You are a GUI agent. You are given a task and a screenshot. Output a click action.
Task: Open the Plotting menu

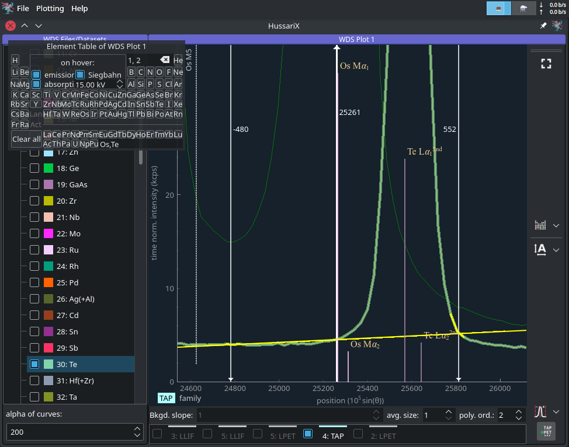click(50, 8)
